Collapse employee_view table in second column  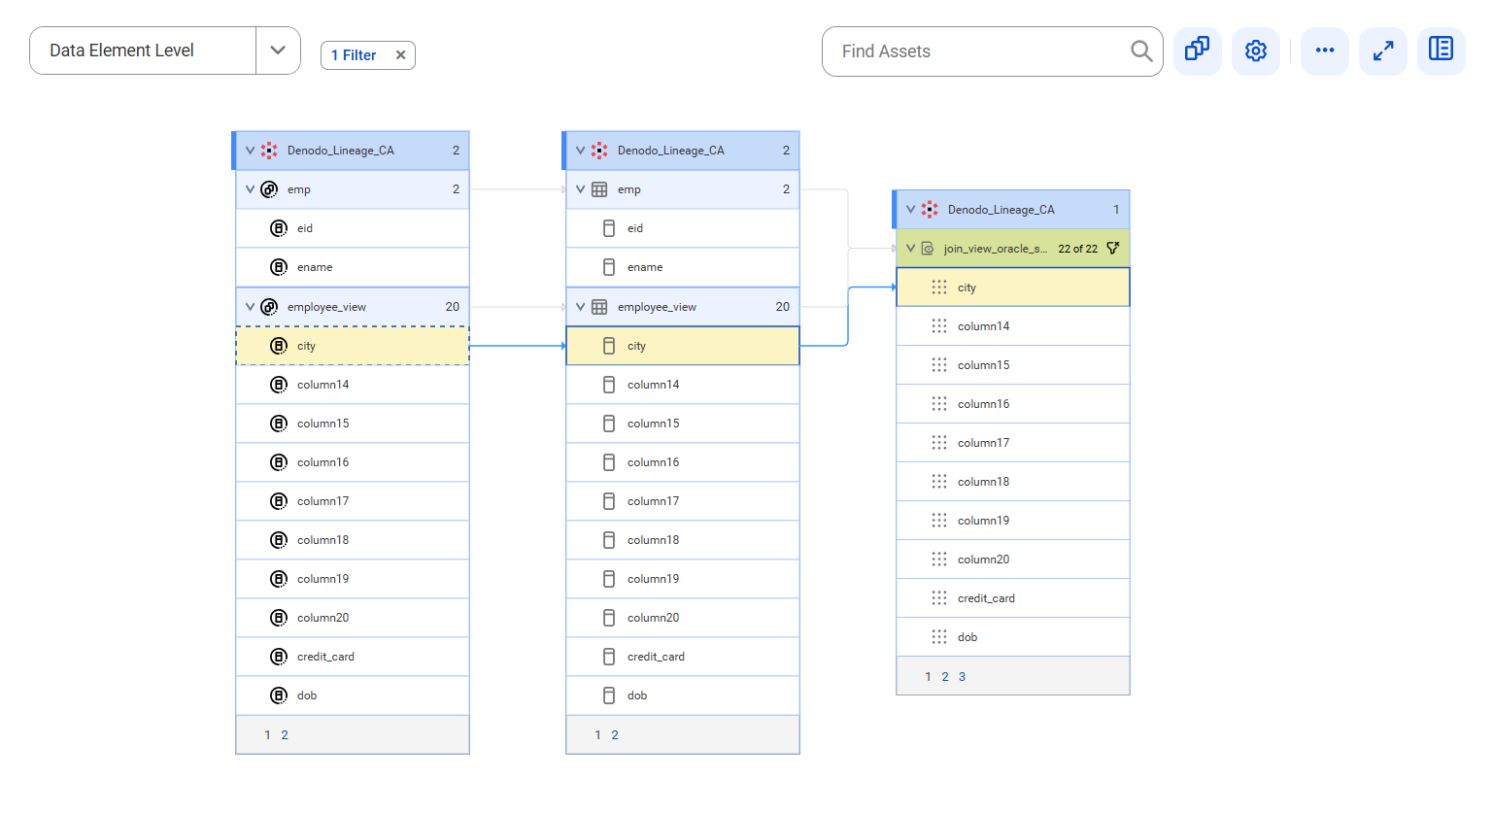point(580,307)
